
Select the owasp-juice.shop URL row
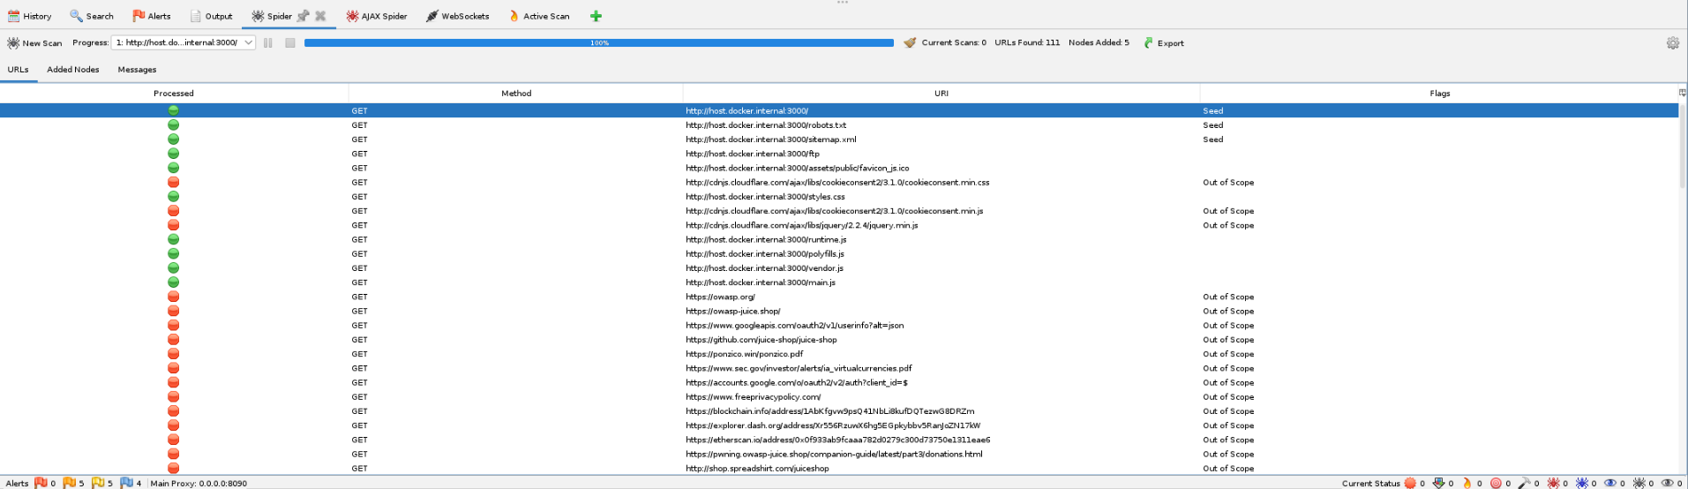839,311
